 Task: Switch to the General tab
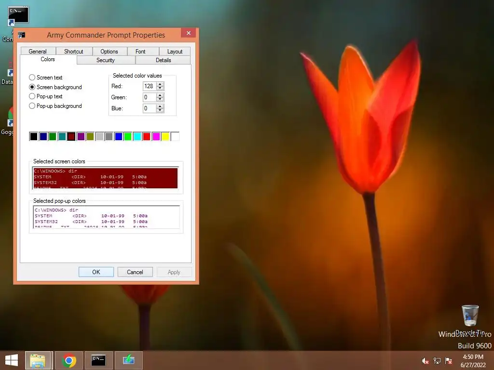(x=38, y=51)
